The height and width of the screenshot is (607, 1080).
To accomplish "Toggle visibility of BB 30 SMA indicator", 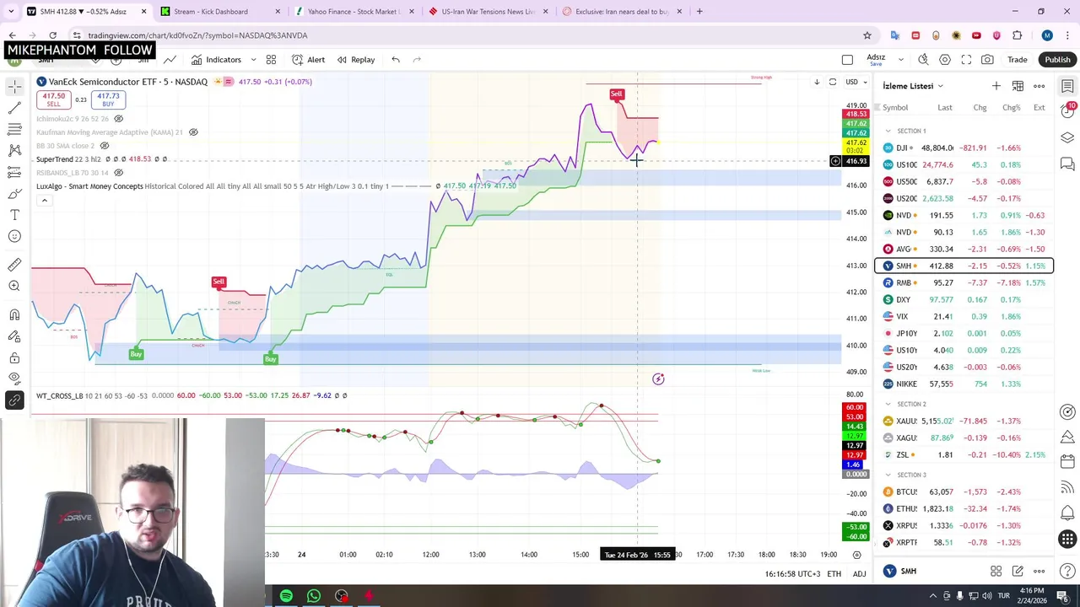I will [x=105, y=146].
